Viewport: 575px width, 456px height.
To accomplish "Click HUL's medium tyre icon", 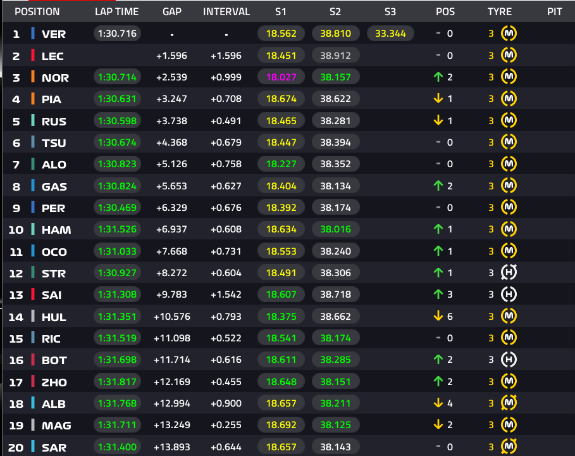I will pyautogui.click(x=509, y=316).
